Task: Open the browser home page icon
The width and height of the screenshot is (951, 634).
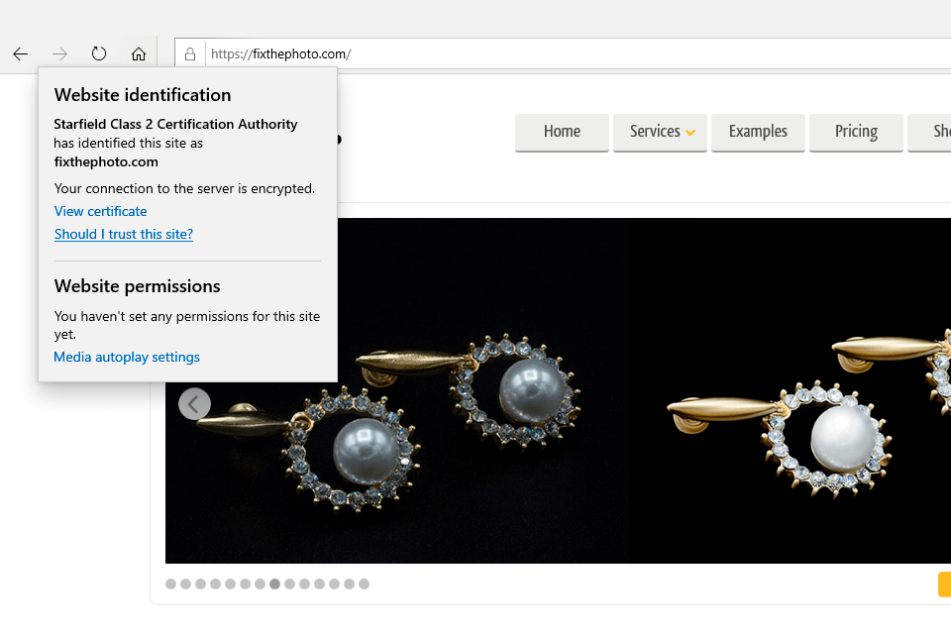Action: point(139,54)
